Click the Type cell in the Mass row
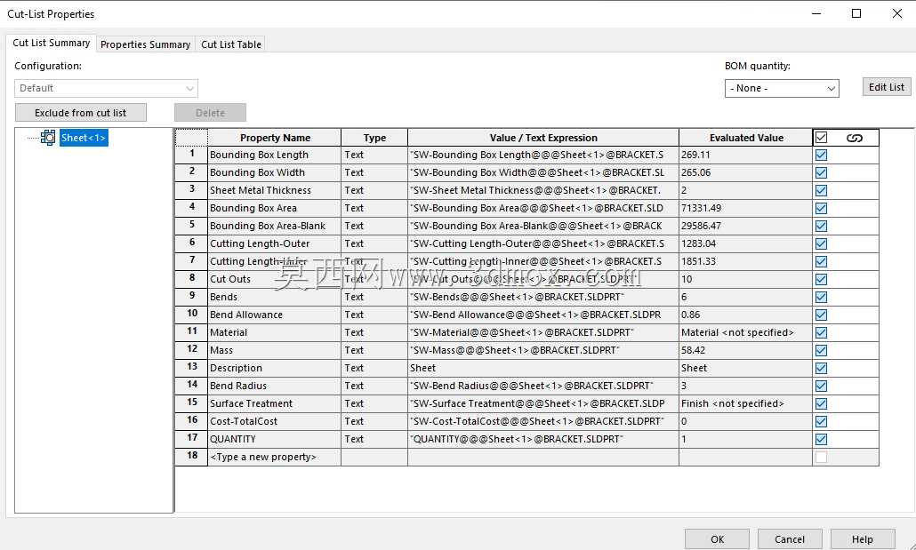This screenshot has height=550, width=916. coord(374,350)
